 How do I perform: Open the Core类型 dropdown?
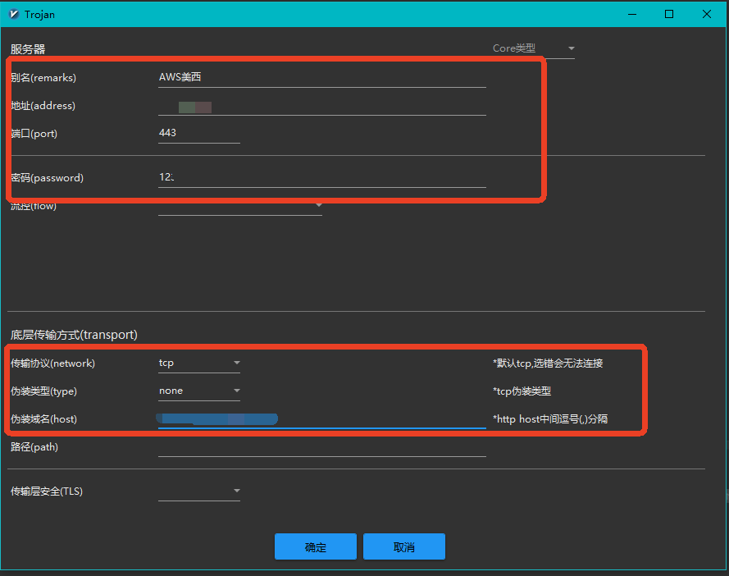(533, 49)
